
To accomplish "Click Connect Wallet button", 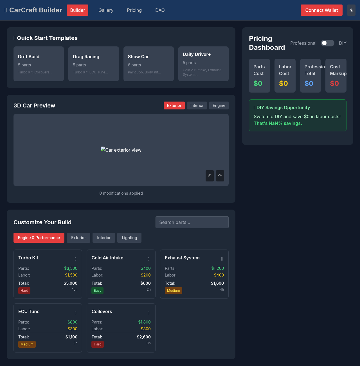I will pos(321,10).
